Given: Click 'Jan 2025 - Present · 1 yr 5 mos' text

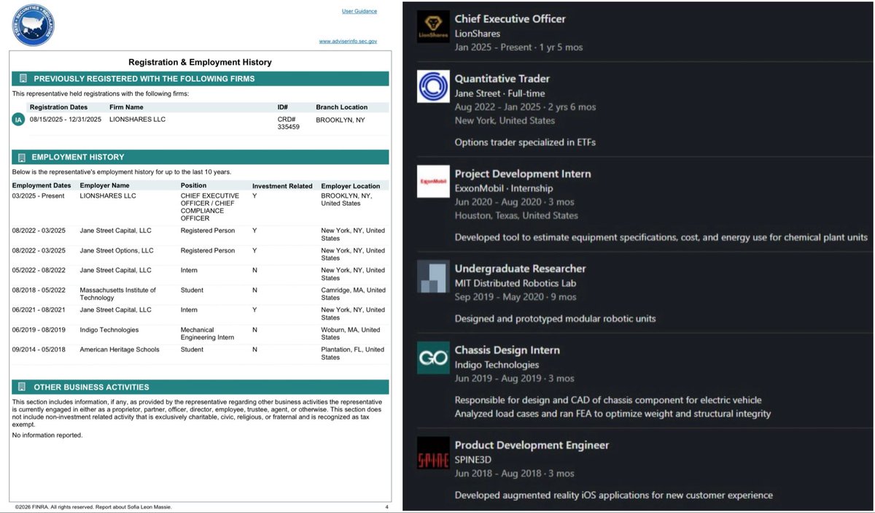Looking at the screenshot, I should 518,47.
